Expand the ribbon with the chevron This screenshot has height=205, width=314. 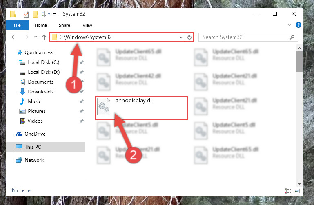coord(290,25)
